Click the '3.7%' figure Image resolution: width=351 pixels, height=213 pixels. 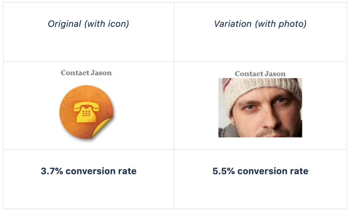point(52,171)
